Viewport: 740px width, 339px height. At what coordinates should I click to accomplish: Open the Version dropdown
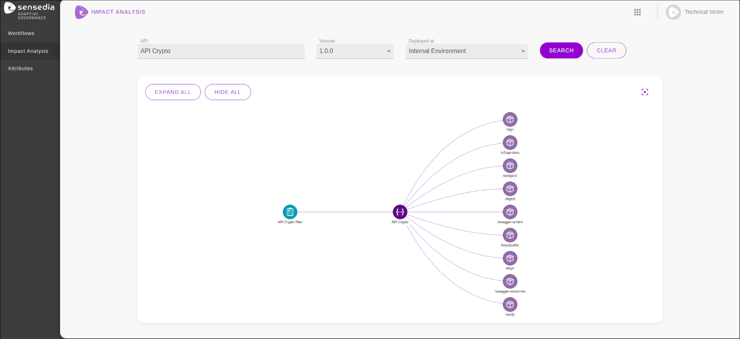tap(355, 51)
